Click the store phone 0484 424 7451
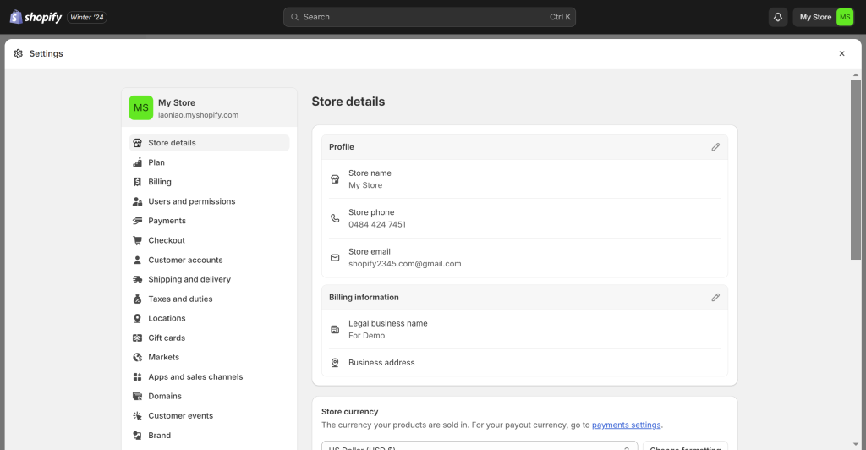The height and width of the screenshot is (450, 866). [x=377, y=225]
